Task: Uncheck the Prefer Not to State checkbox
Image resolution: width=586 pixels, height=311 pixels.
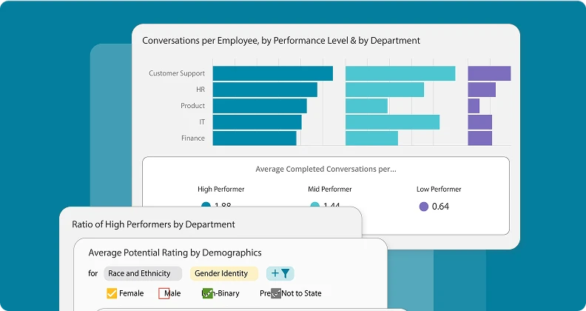Action: pos(276,293)
